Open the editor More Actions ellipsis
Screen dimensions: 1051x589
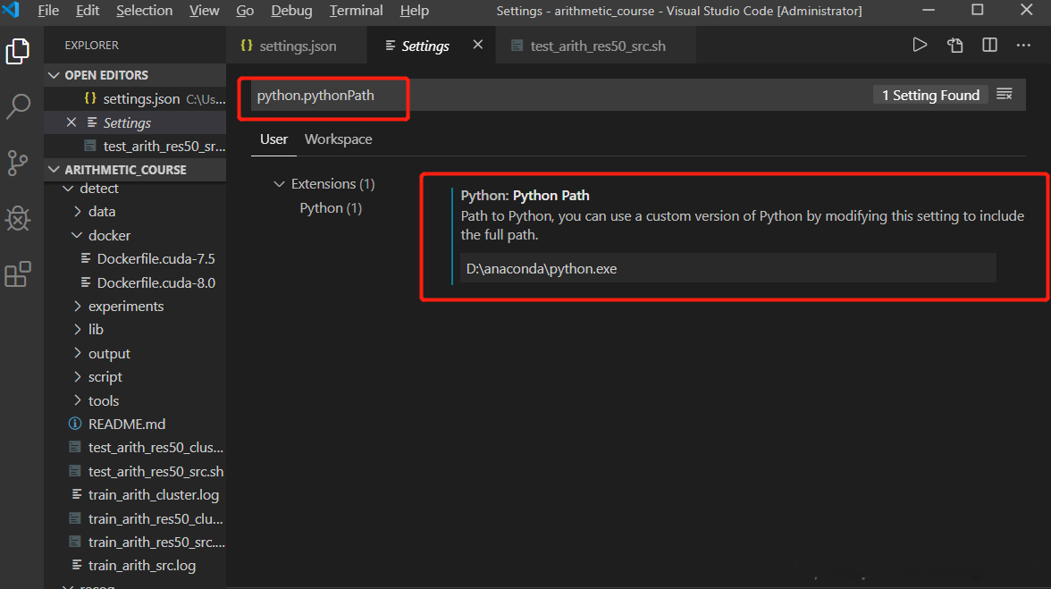coord(1023,46)
